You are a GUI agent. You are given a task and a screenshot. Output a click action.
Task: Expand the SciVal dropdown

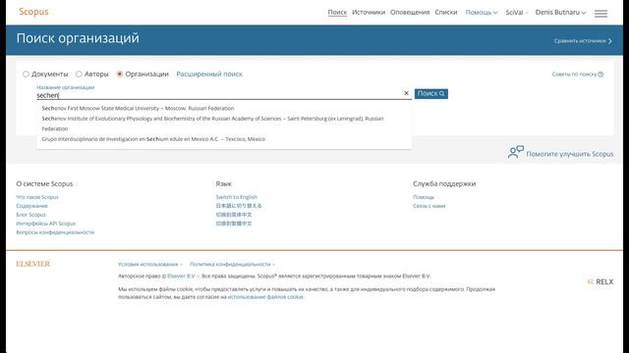coord(517,13)
